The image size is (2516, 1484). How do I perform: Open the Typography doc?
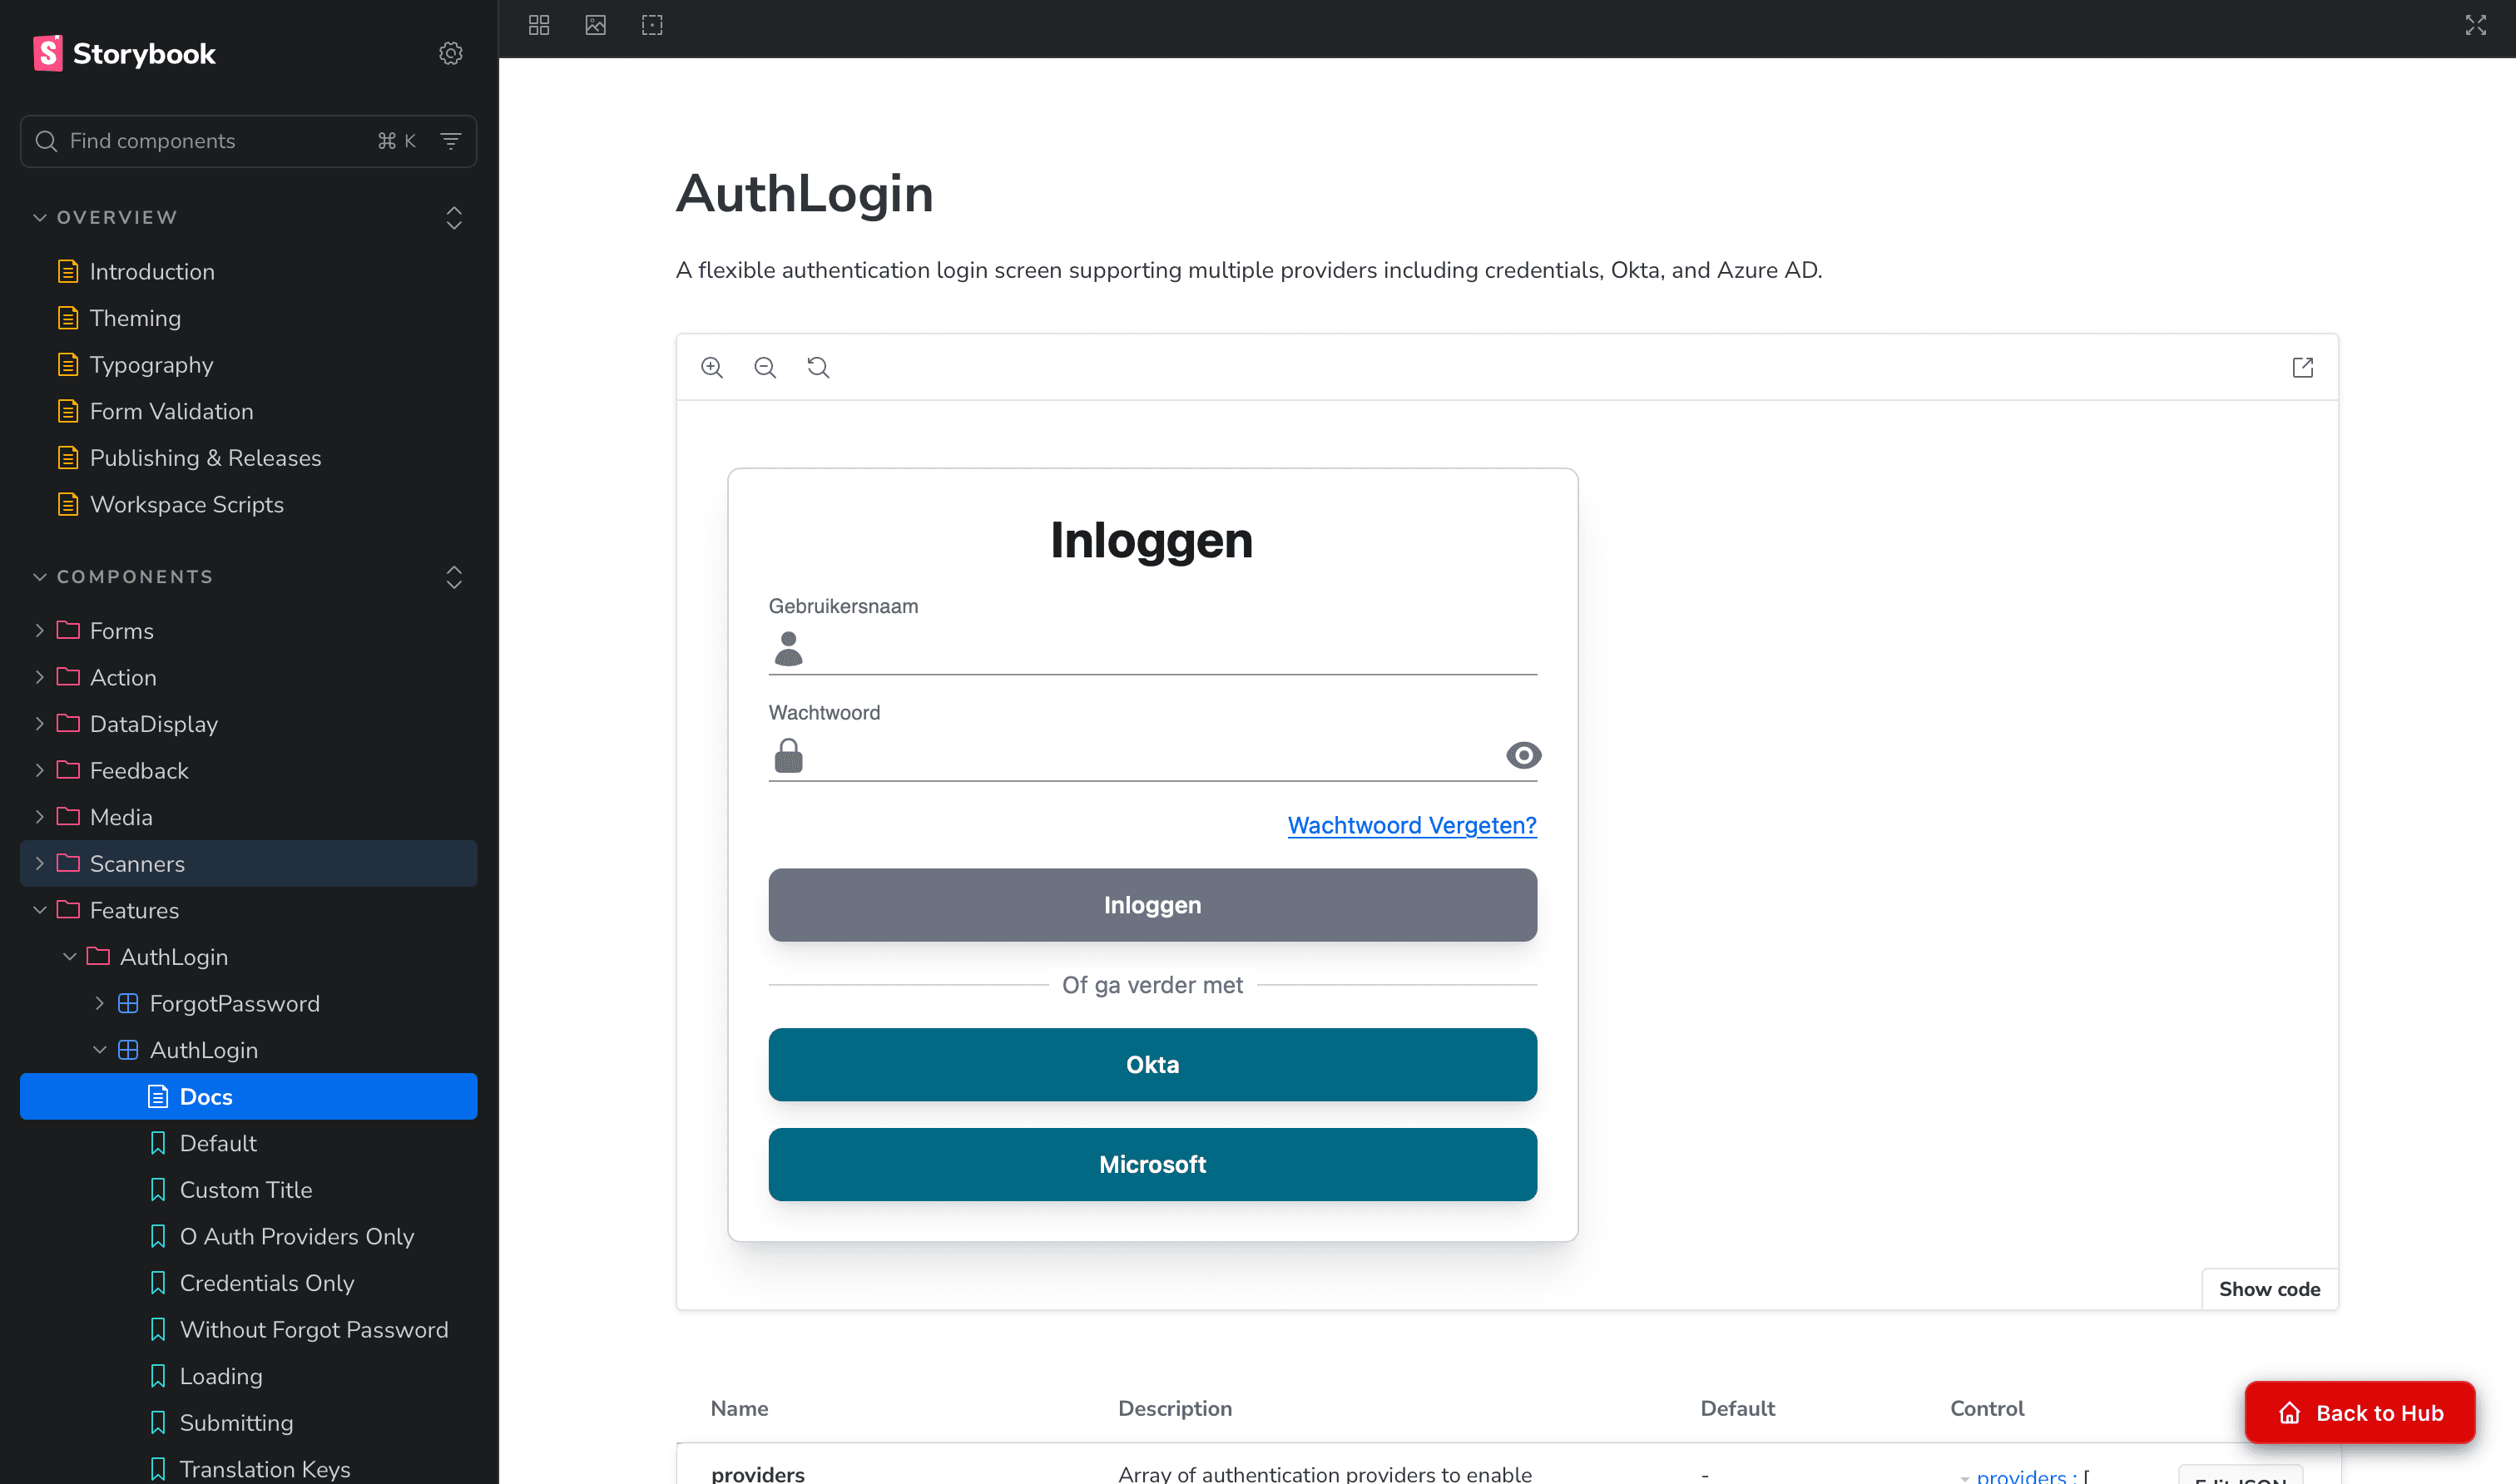[248, 365]
